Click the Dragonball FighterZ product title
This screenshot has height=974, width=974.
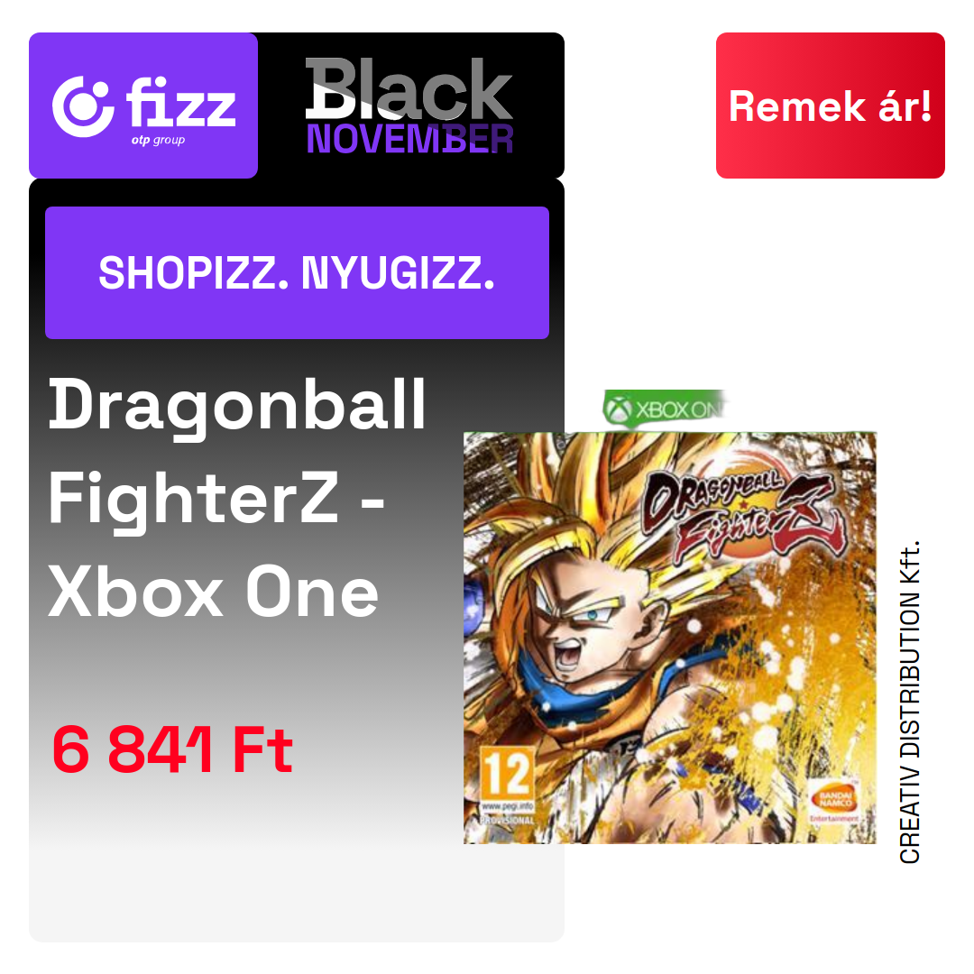[237, 498]
